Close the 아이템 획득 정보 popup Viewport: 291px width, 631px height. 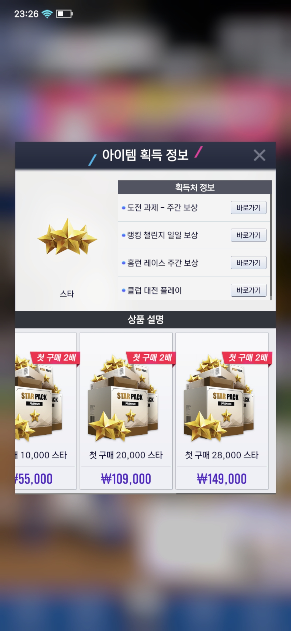pyautogui.click(x=259, y=155)
